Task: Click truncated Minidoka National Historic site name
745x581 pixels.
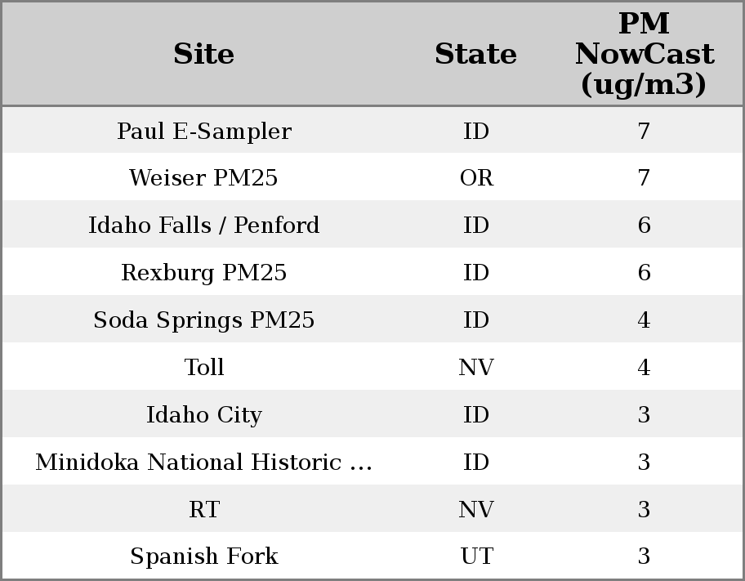Action: (x=204, y=463)
